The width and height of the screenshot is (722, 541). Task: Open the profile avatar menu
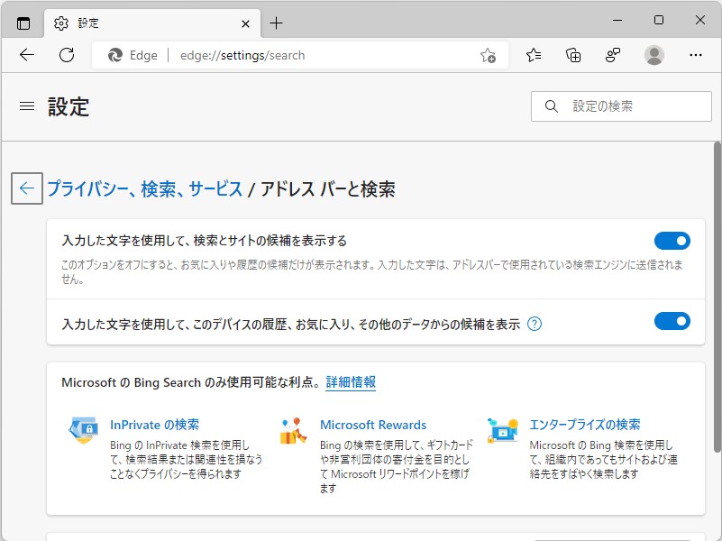(x=653, y=55)
